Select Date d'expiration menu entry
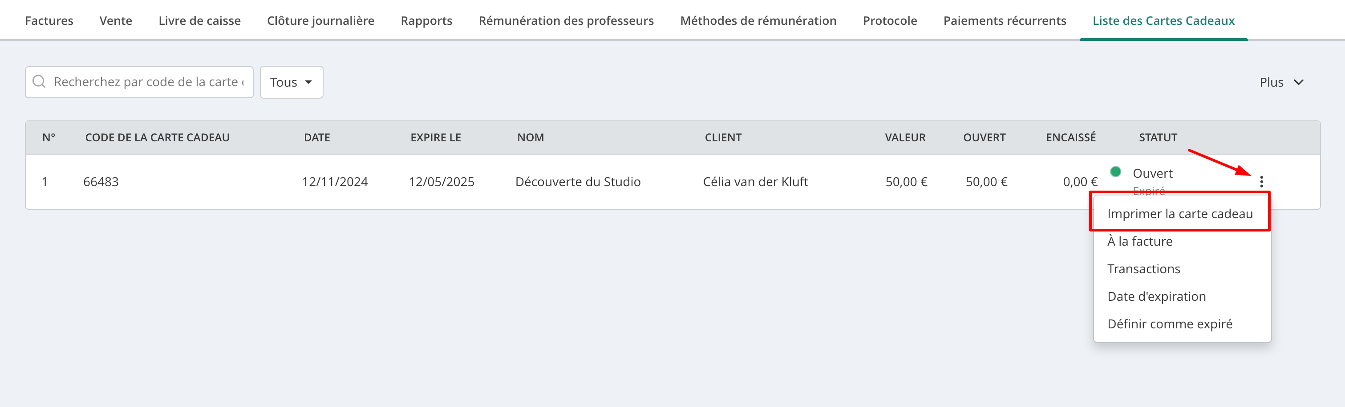 pos(1156,296)
